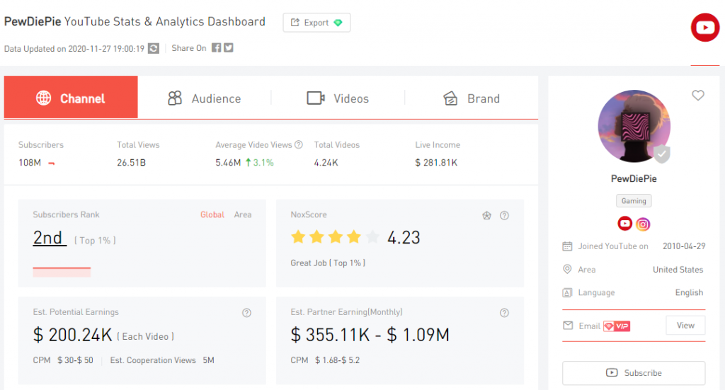The height and width of the screenshot is (390, 725).
Task: Click the subscribers rank progress bar
Action: [x=62, y=272]
